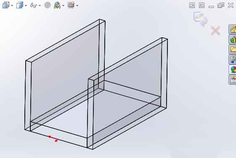Click the Hide/Show Items glasses icon
This screenshot has width=236, height=158.
34,5
